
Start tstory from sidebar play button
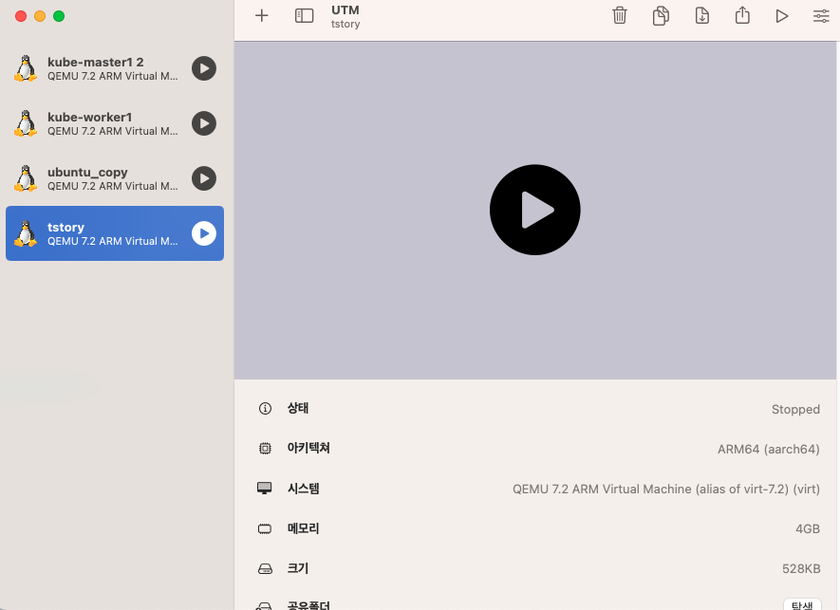204,233
